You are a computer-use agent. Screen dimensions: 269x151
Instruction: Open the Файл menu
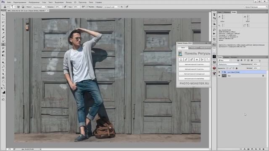(x=9, y=3)
